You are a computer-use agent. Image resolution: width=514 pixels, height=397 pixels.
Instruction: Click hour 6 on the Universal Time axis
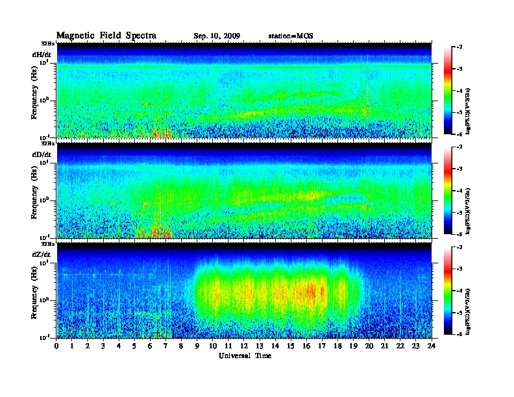point(150,346)
